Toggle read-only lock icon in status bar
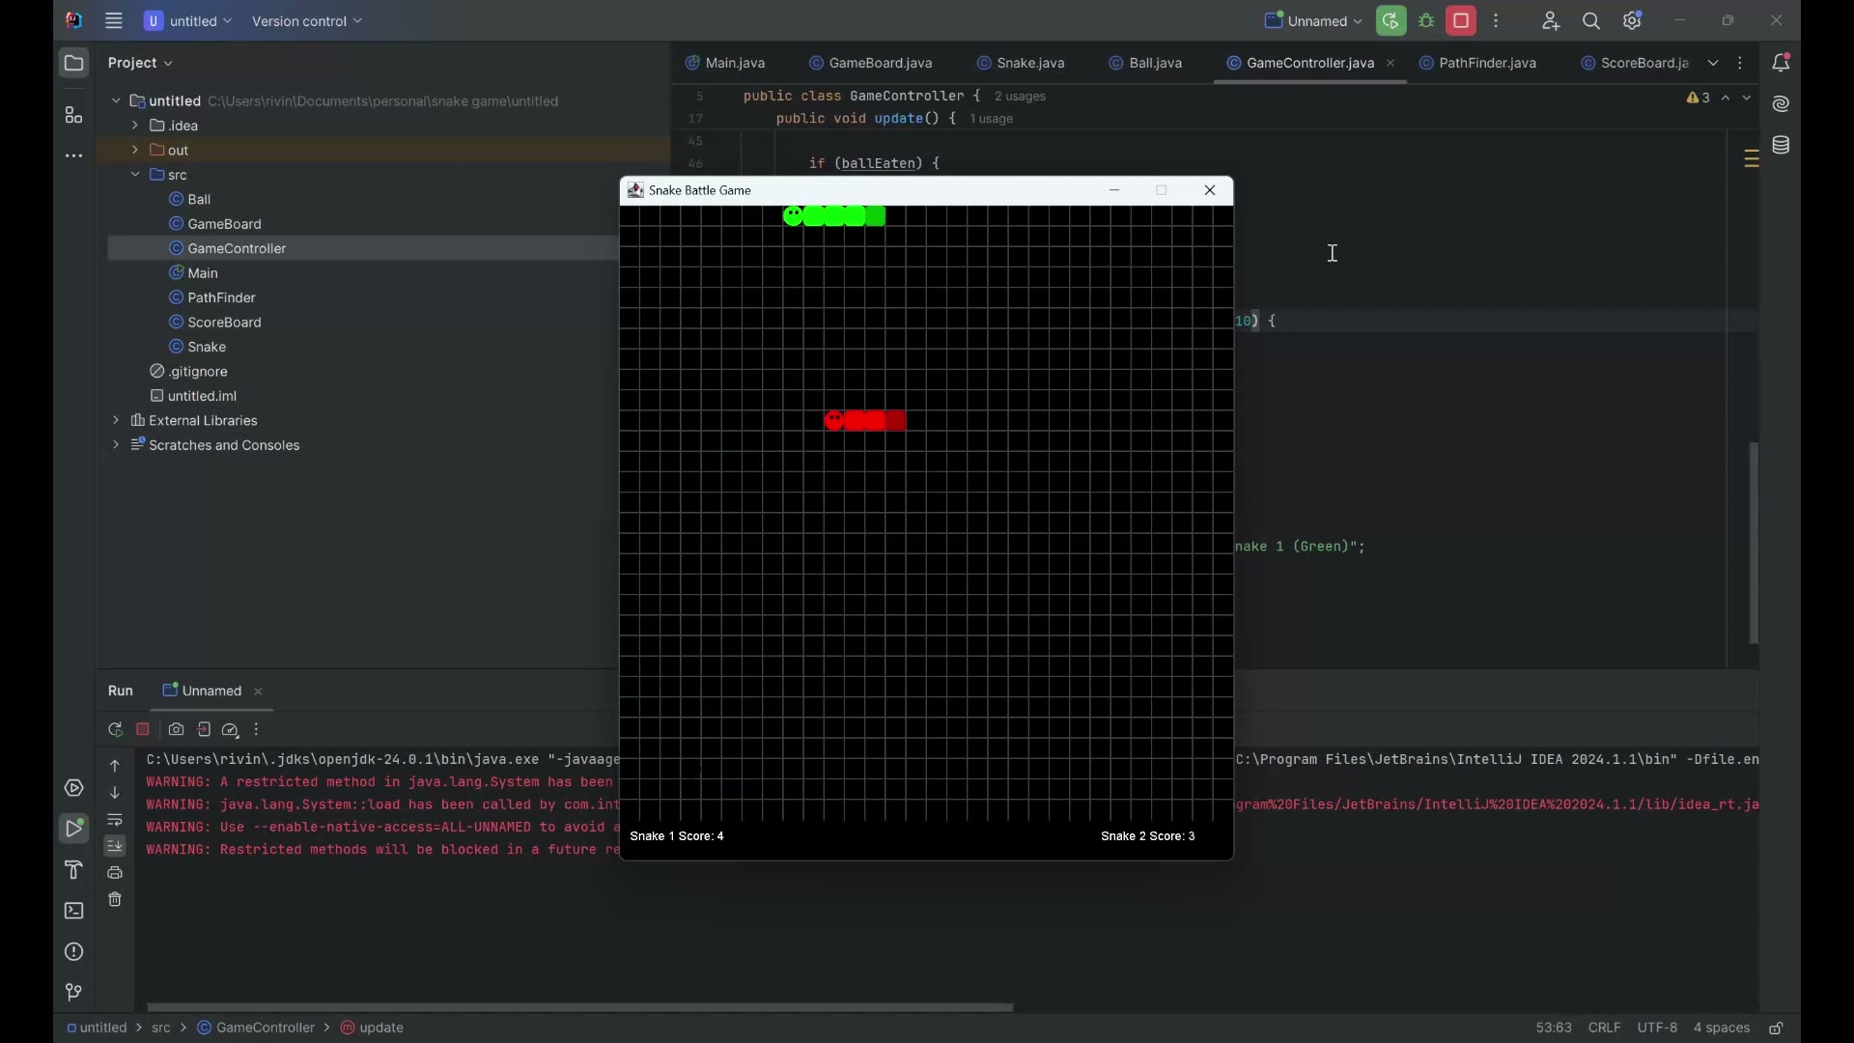Image resolution: width=1854 pixels, height=1043 pixels. tap(1778, 1029)
